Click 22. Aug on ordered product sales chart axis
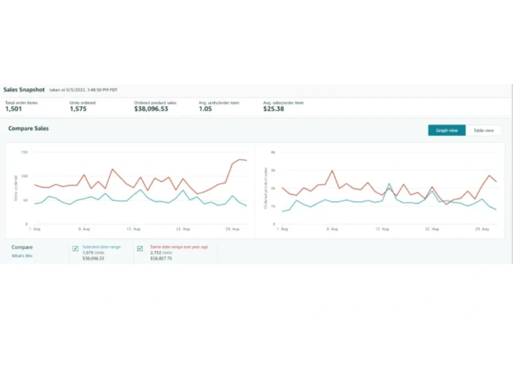Screen dimensions: 513x385 point(432,229)
